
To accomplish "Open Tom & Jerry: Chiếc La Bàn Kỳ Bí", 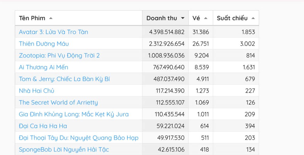I will click(64, 79).
